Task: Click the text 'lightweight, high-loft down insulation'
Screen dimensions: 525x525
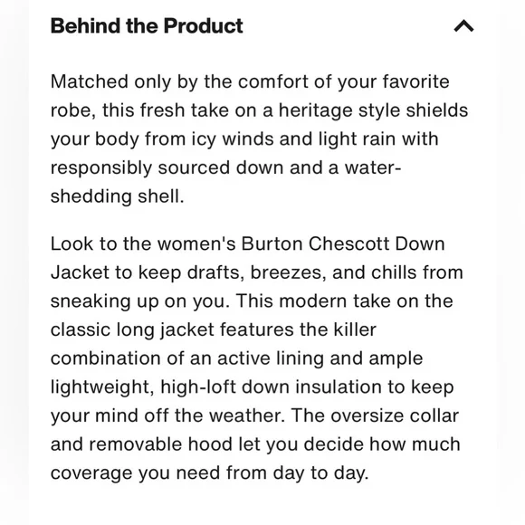Action: (216, 387)
